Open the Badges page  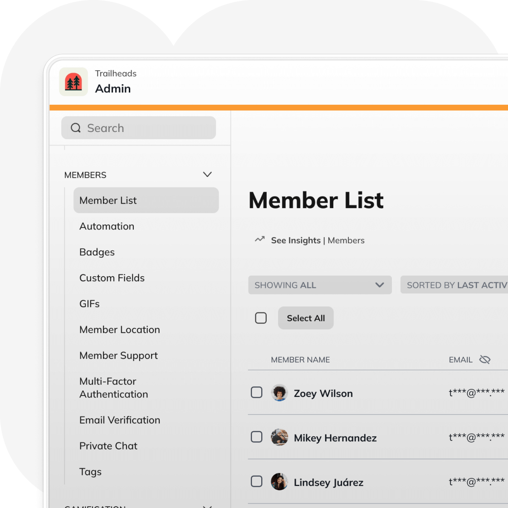97,252
